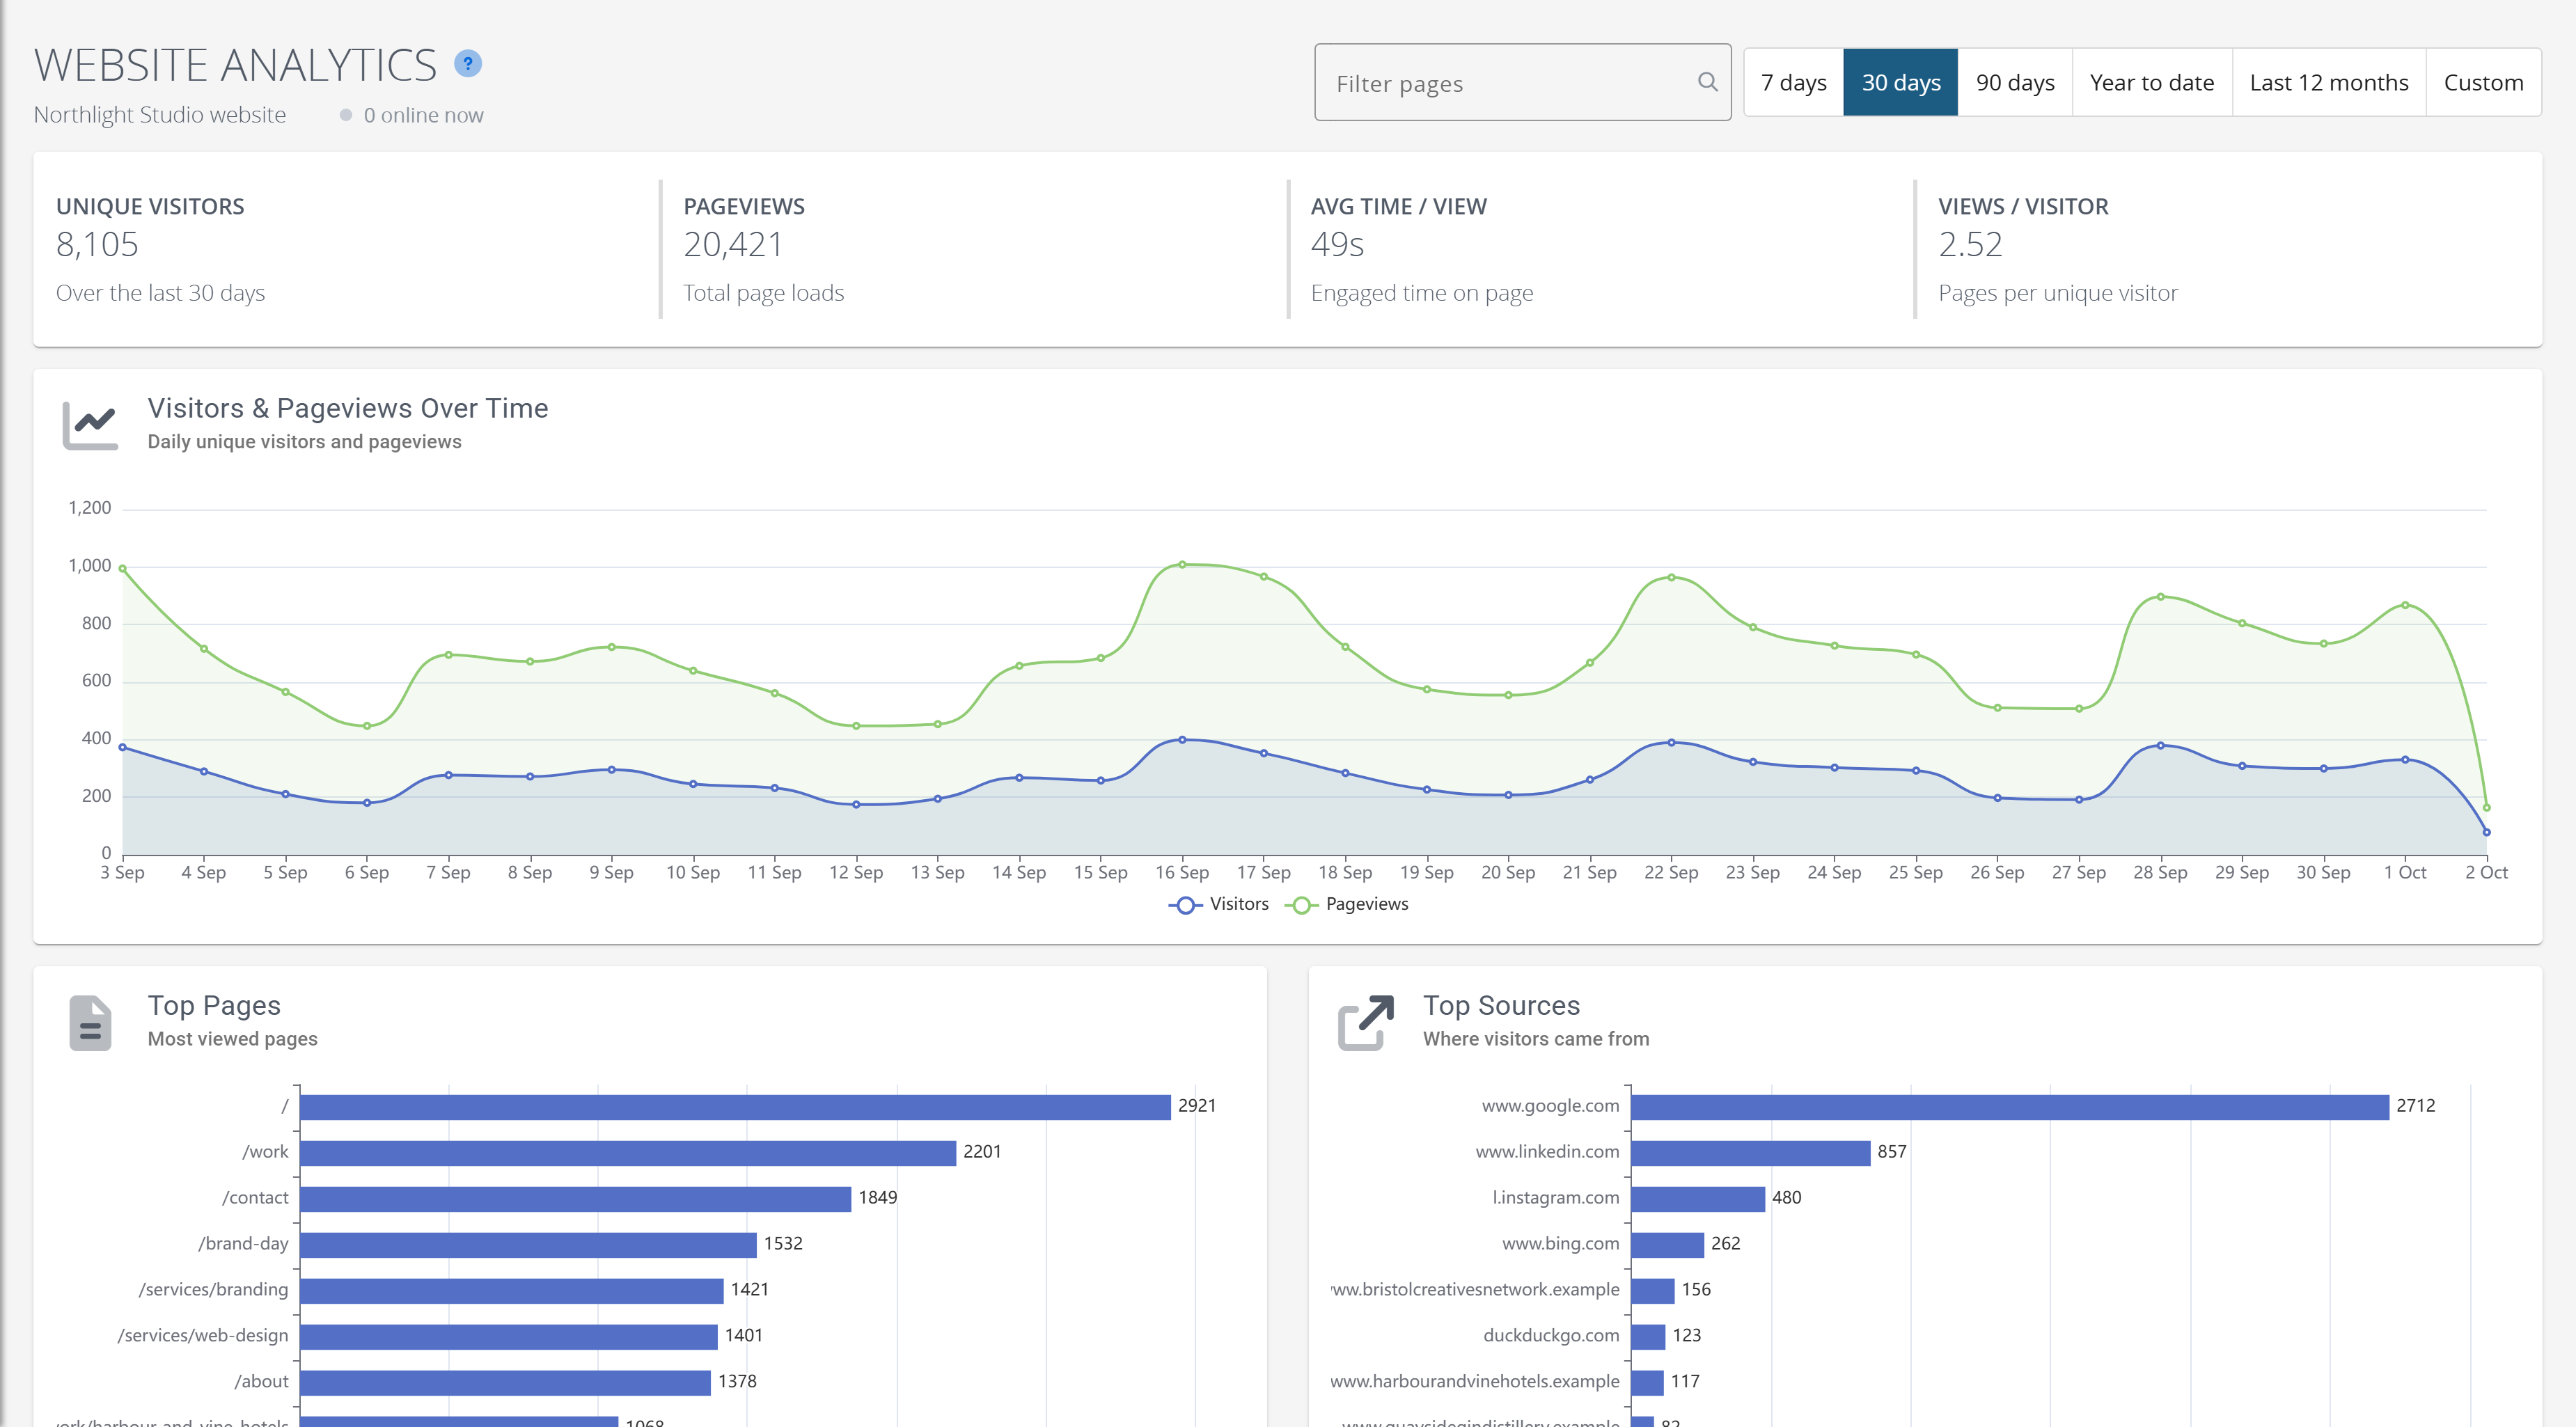This screenshot has height=1427, width=2576.
Task: Click the www.google.com source label
Action: pos(1550,1106)
